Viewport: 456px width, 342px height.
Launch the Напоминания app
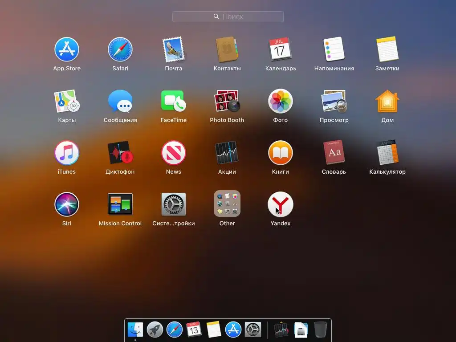[334, 49]
